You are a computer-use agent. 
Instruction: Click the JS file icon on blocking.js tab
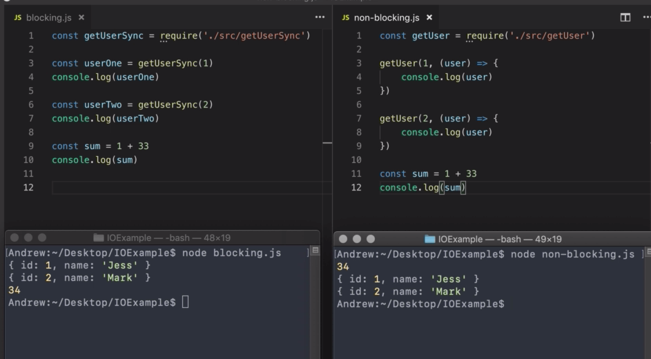click(x=17, y=17)
